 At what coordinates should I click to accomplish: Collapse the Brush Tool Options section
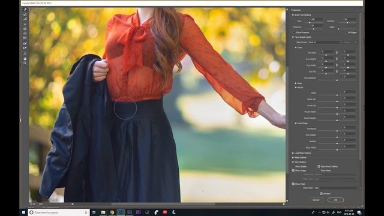pyautogui.click(x=293, y=15)
